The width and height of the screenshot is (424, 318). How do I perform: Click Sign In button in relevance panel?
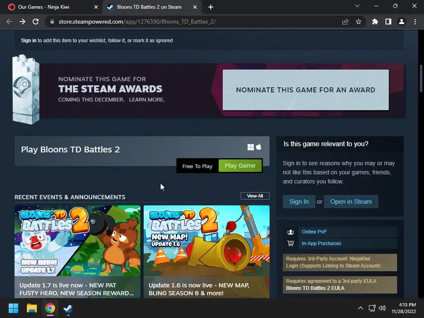(299, 202)
